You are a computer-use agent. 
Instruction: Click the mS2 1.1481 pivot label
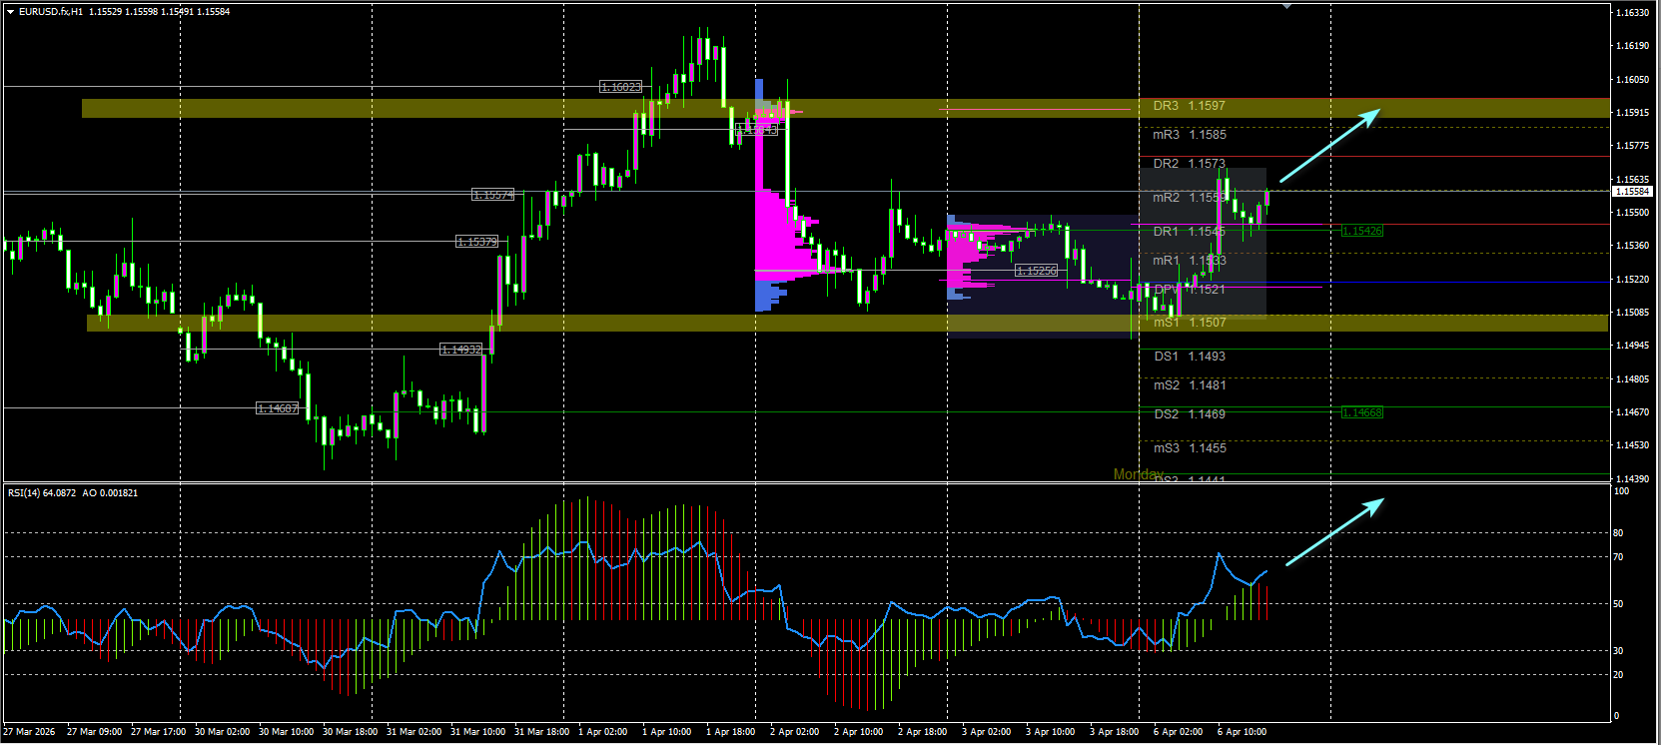1190,385
